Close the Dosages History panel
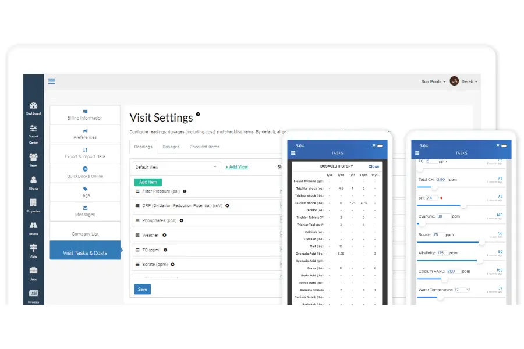524x349 pixels. (x=374, y=166)
